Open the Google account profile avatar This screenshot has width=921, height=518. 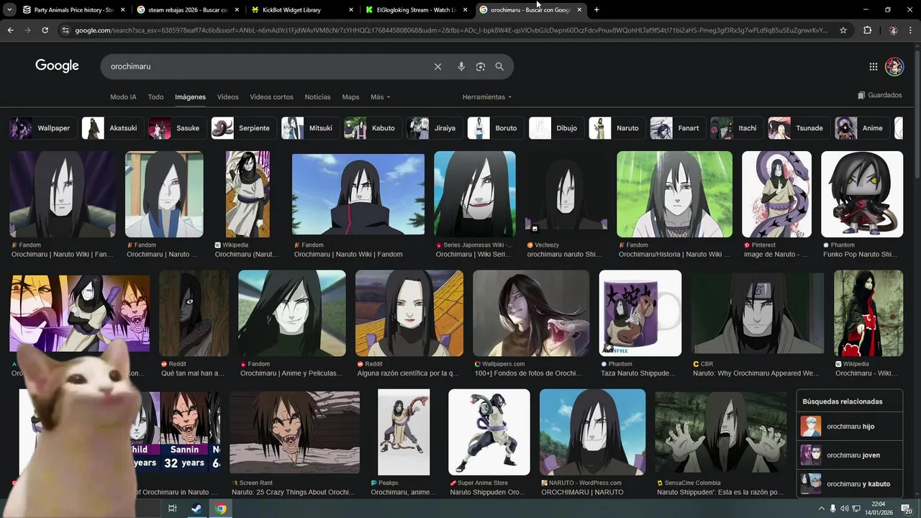894,66
